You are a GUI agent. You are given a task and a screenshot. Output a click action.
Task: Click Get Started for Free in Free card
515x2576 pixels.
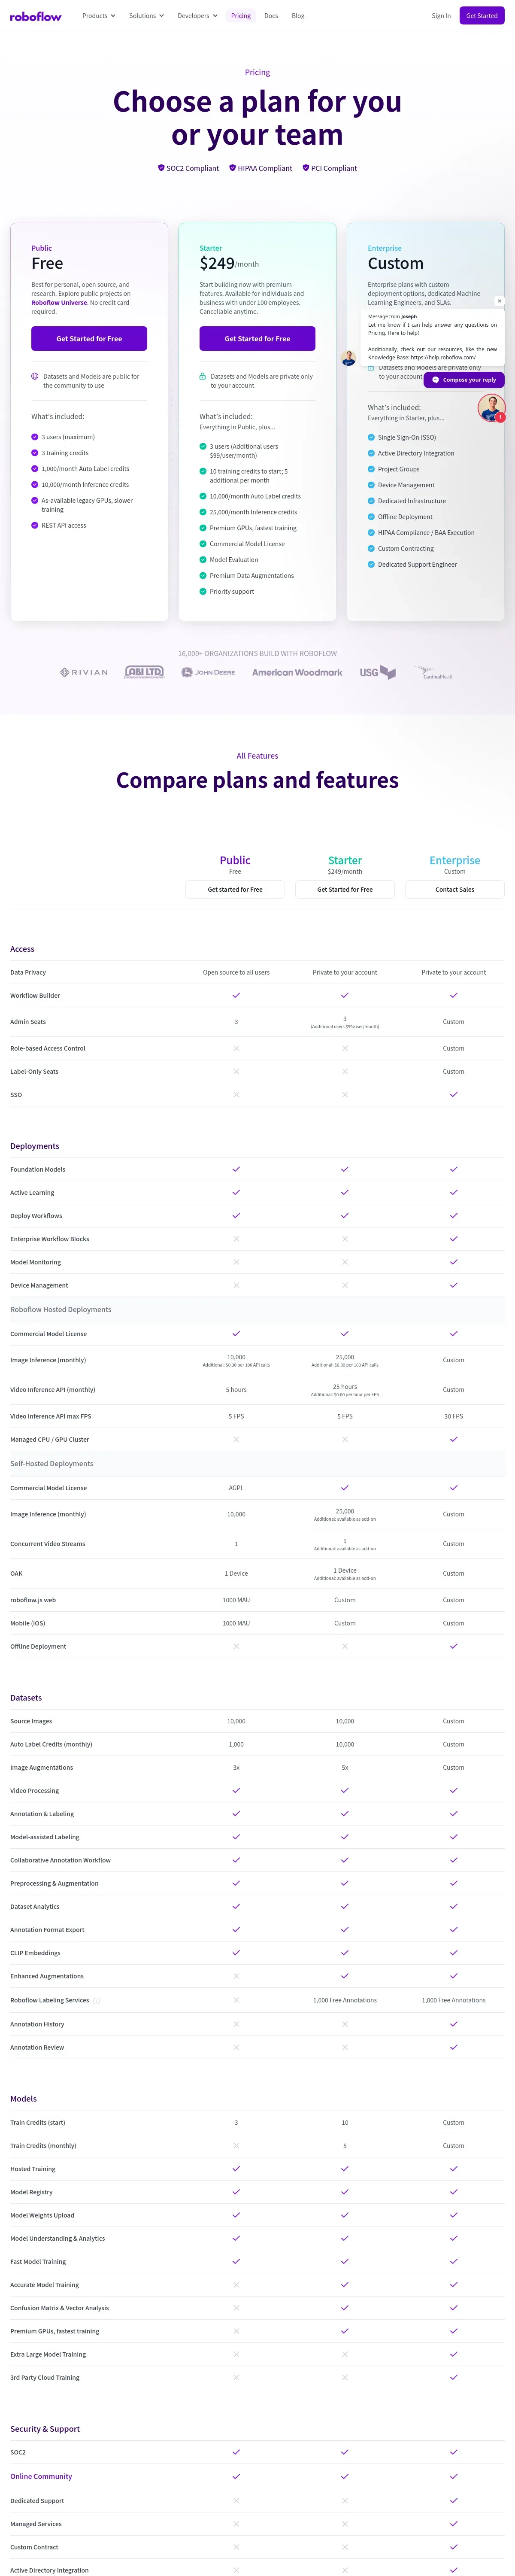pyautogui.click(x=89, y=339)
